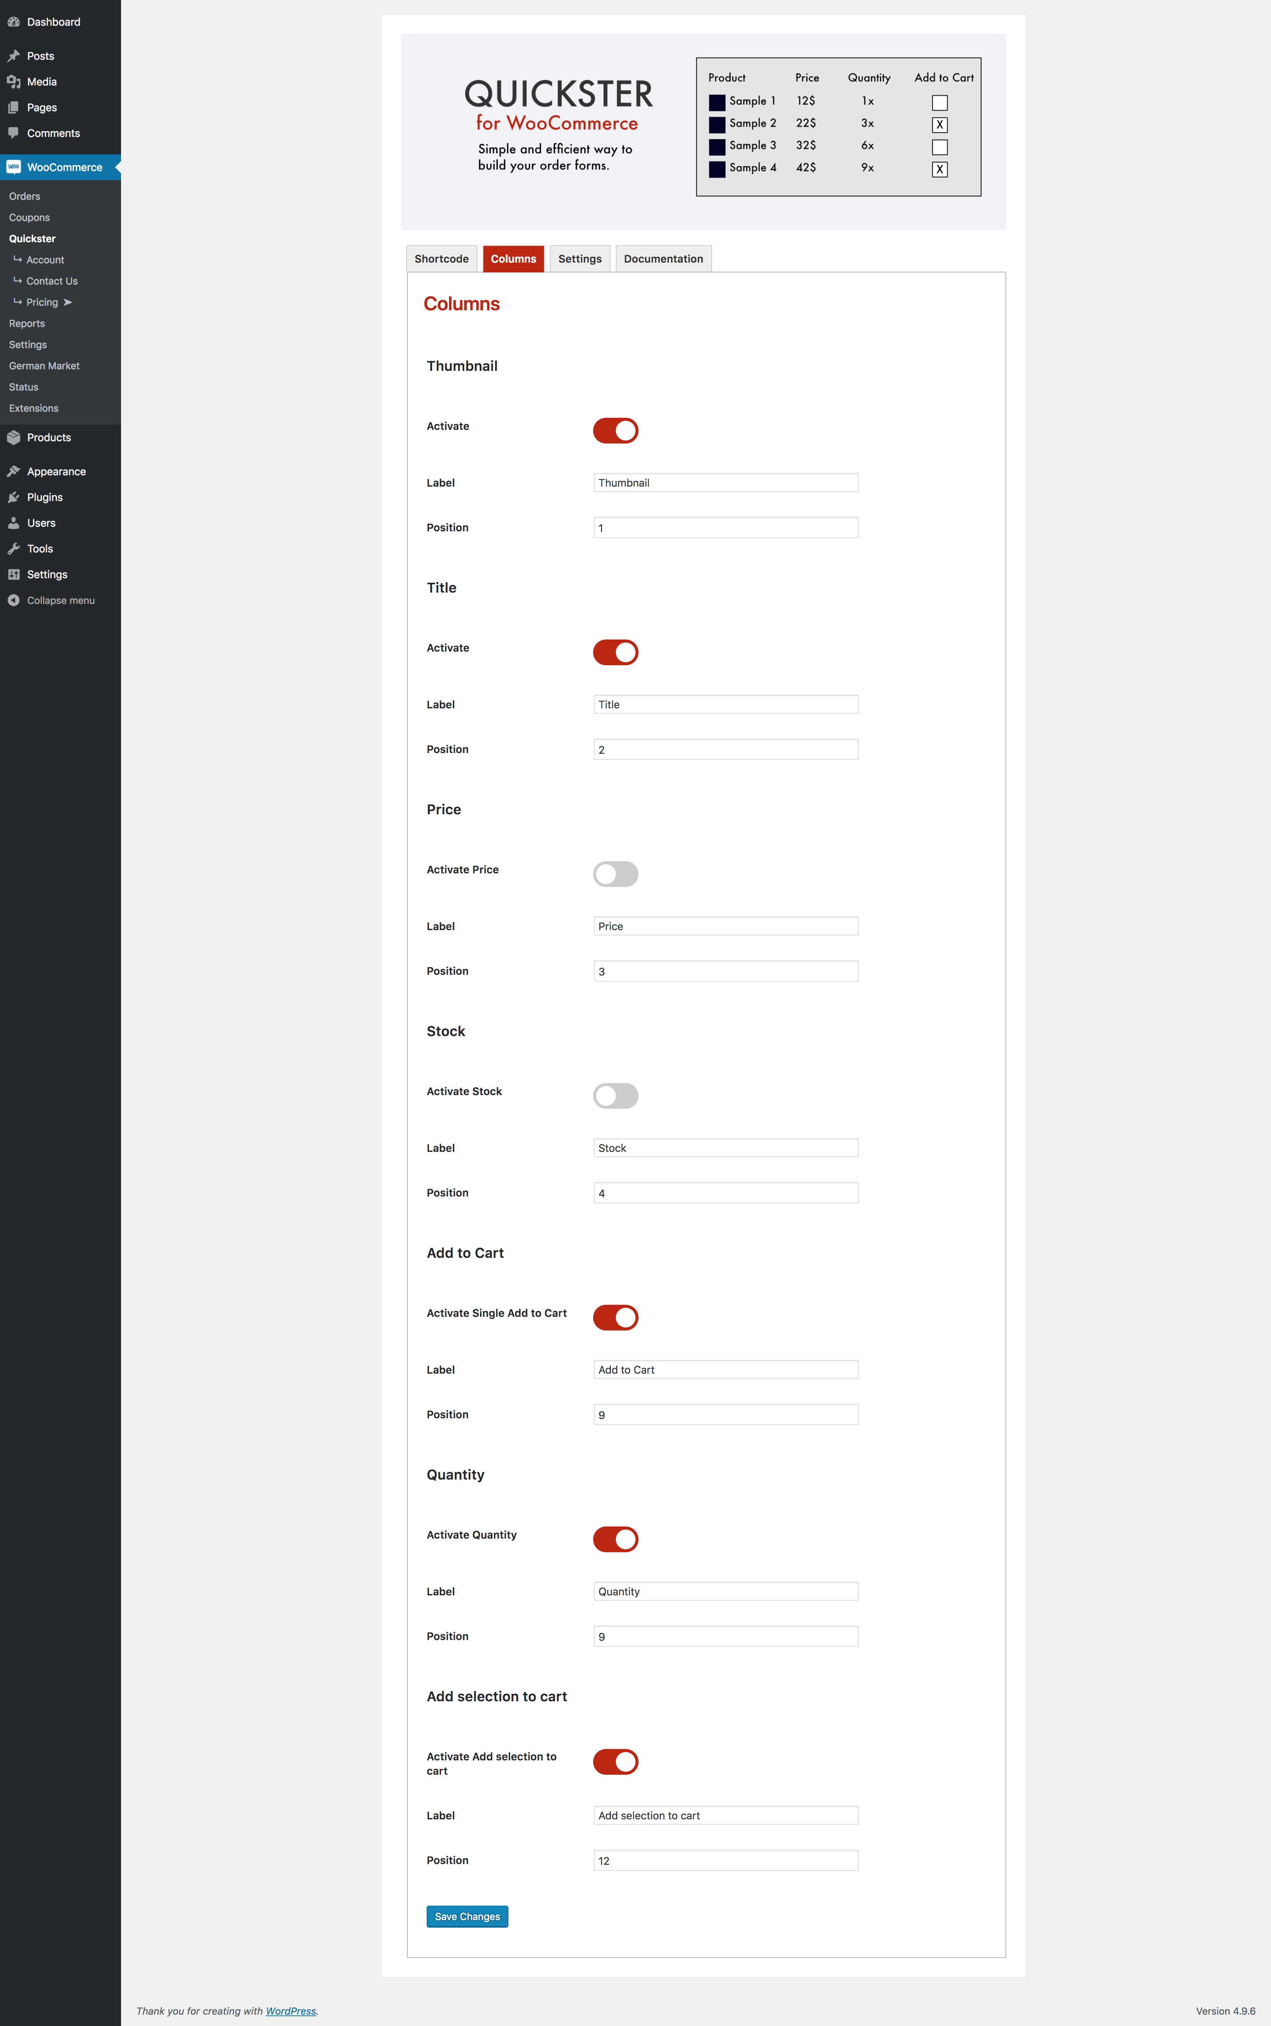Click the Price Label input field
The height and width of the screenshot is (2026, 1271).
pyautogui.click(x=726, y=926)
